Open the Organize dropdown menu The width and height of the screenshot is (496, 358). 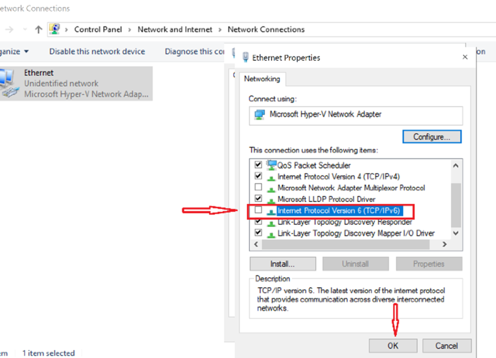point(14,51)
